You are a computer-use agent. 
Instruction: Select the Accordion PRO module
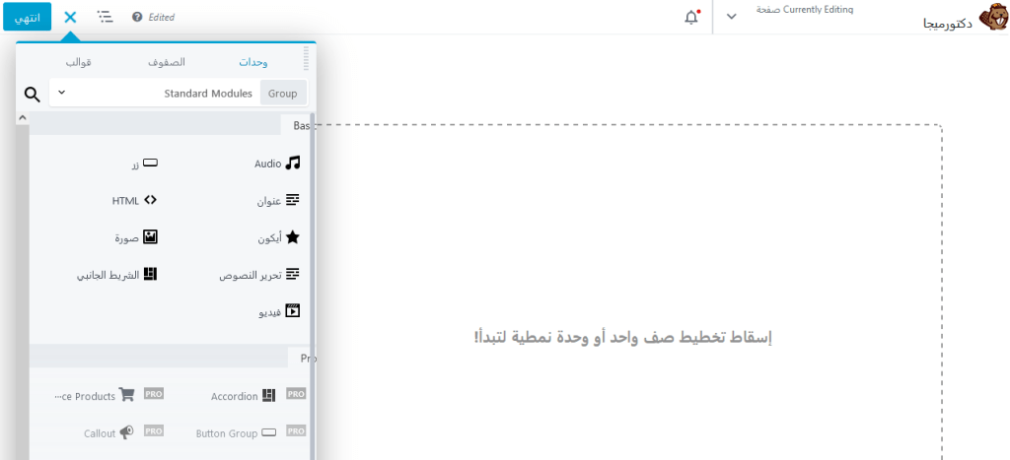[x=257, y=396]
